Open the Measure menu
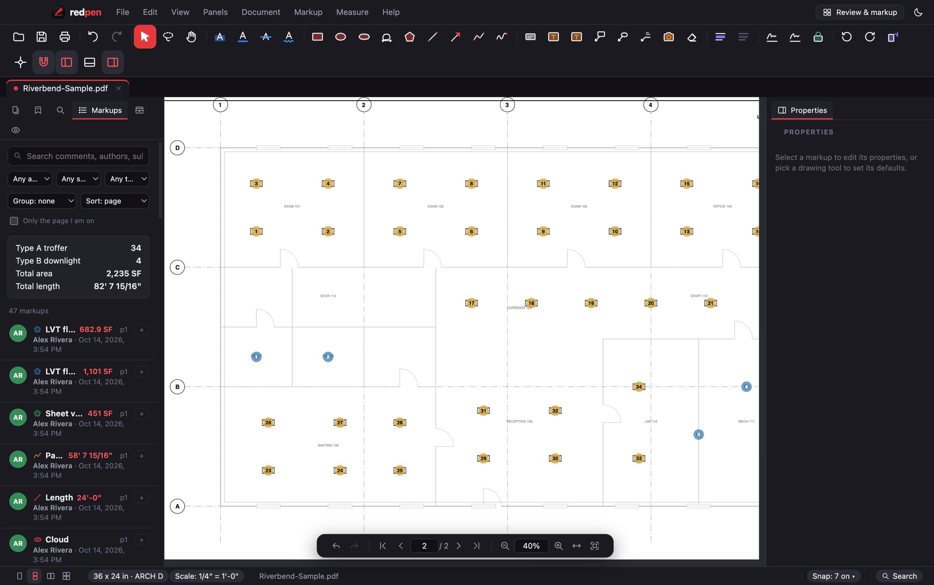Image resolution: width=934 pixels, height=585 pixels. pyautogui.click(x=352, y=12)
